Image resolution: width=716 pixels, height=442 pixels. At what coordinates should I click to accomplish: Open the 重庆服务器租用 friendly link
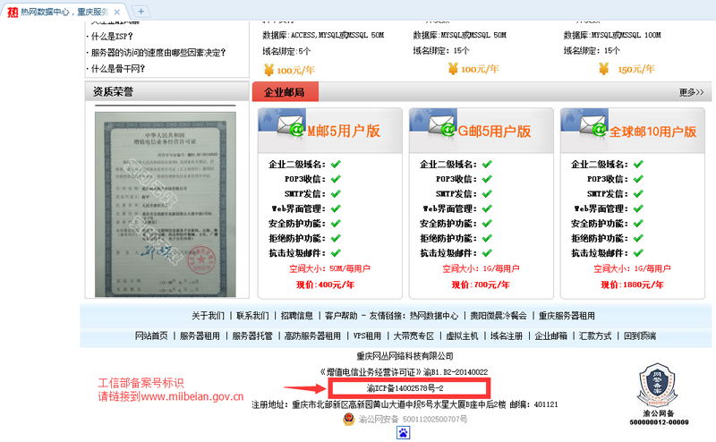[566, 316]
